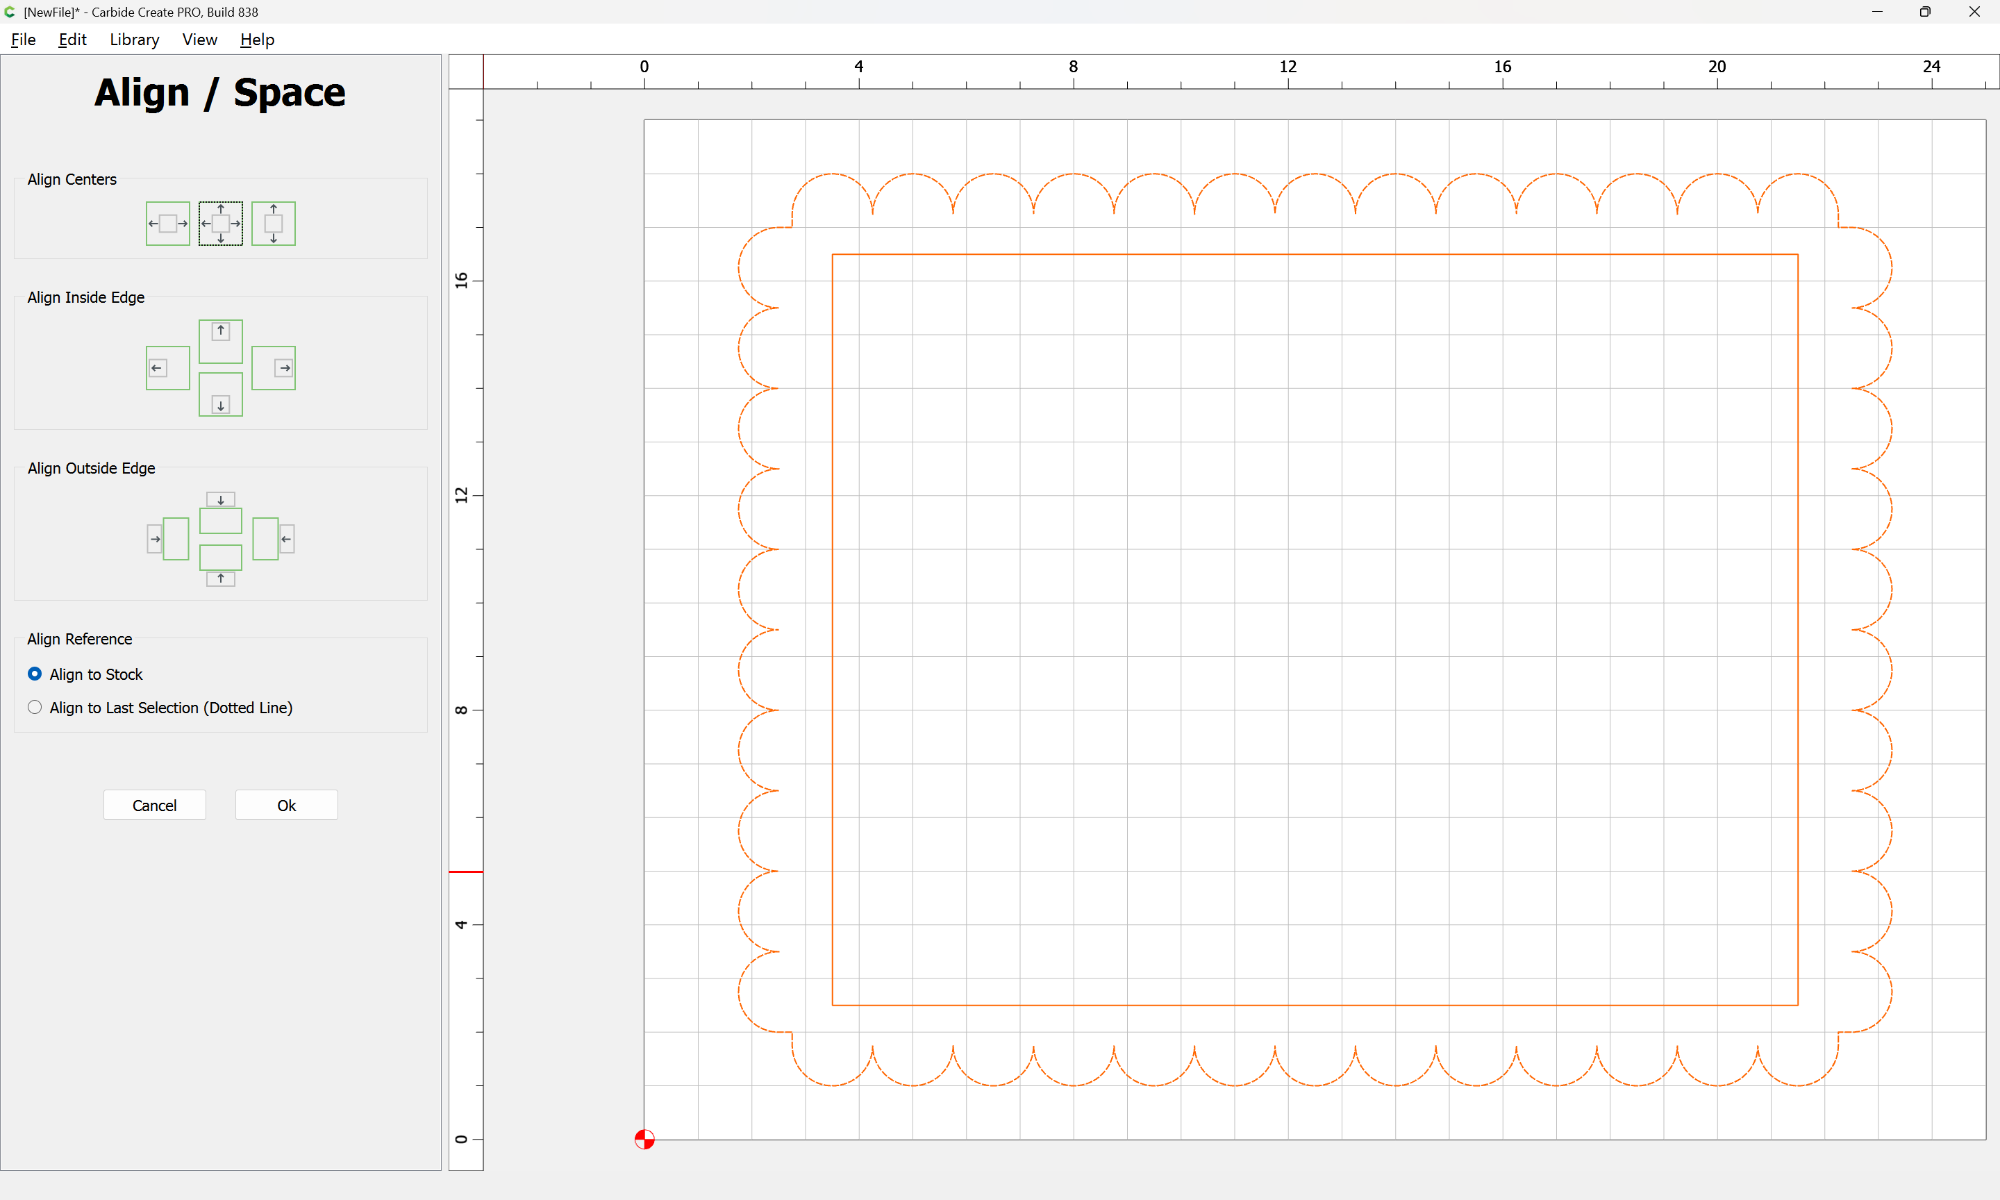Click the red origin marker on canvas
The height and width of the screenshot is (1200, 2000).
tap(644, 1140)
